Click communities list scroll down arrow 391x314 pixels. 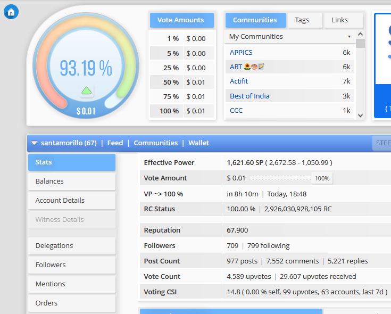coord(360,115)
